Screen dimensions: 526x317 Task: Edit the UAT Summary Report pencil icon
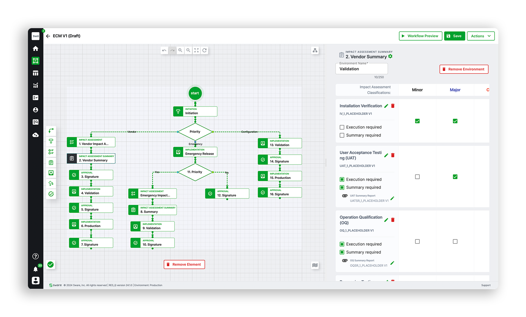point(392,198)
